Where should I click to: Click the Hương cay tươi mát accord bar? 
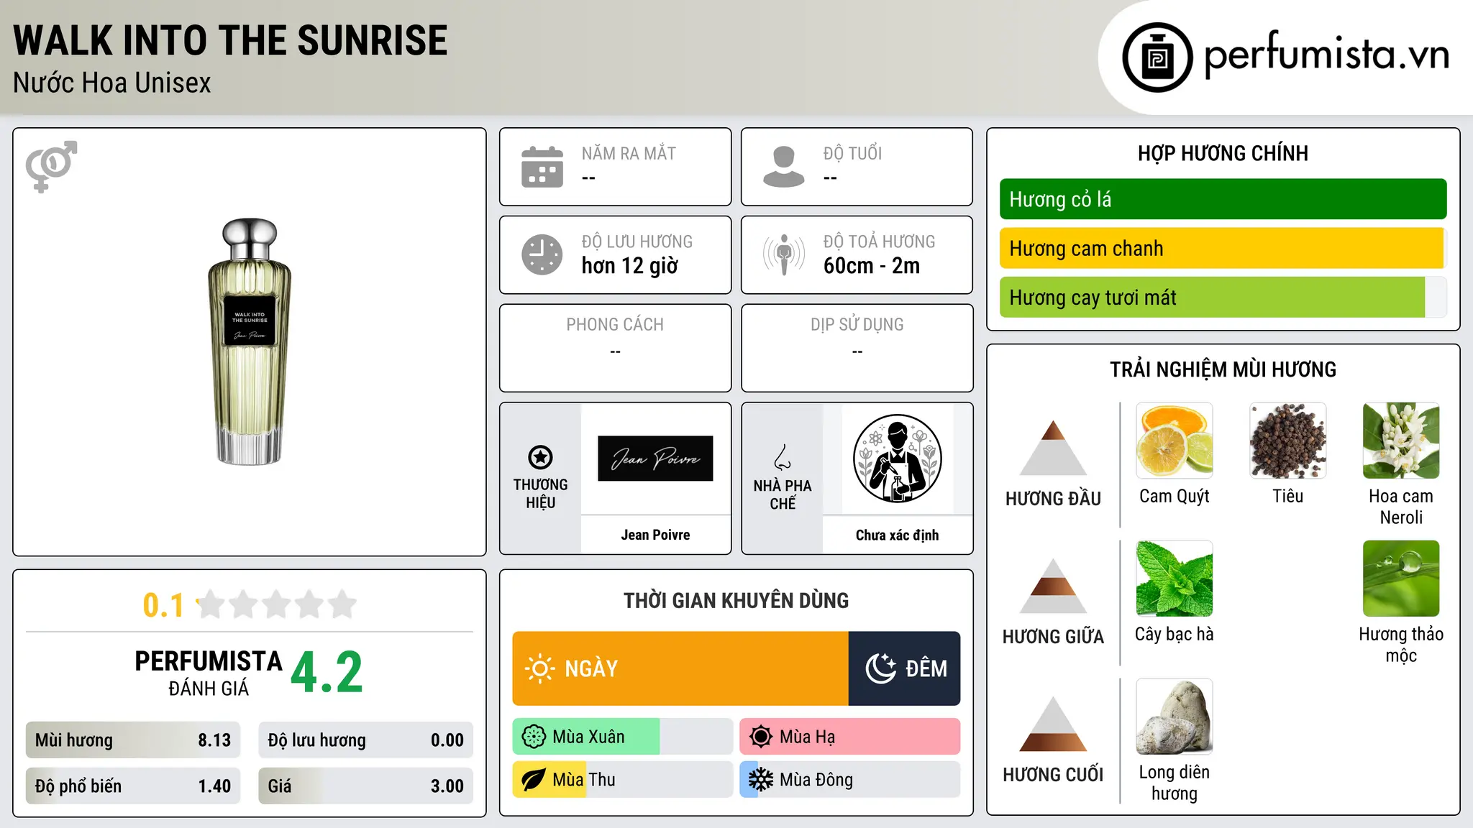[1223, 297]
